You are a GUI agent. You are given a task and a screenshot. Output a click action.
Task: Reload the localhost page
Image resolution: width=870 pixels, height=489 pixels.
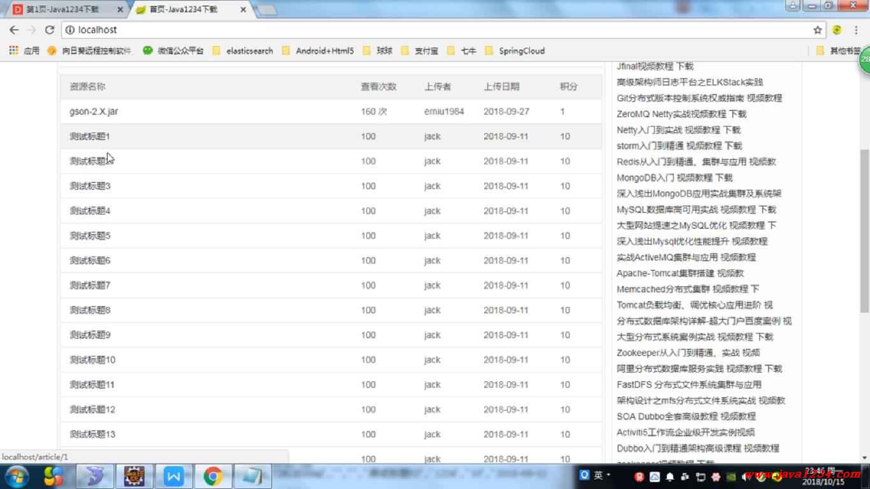click(x=50, y=30)
